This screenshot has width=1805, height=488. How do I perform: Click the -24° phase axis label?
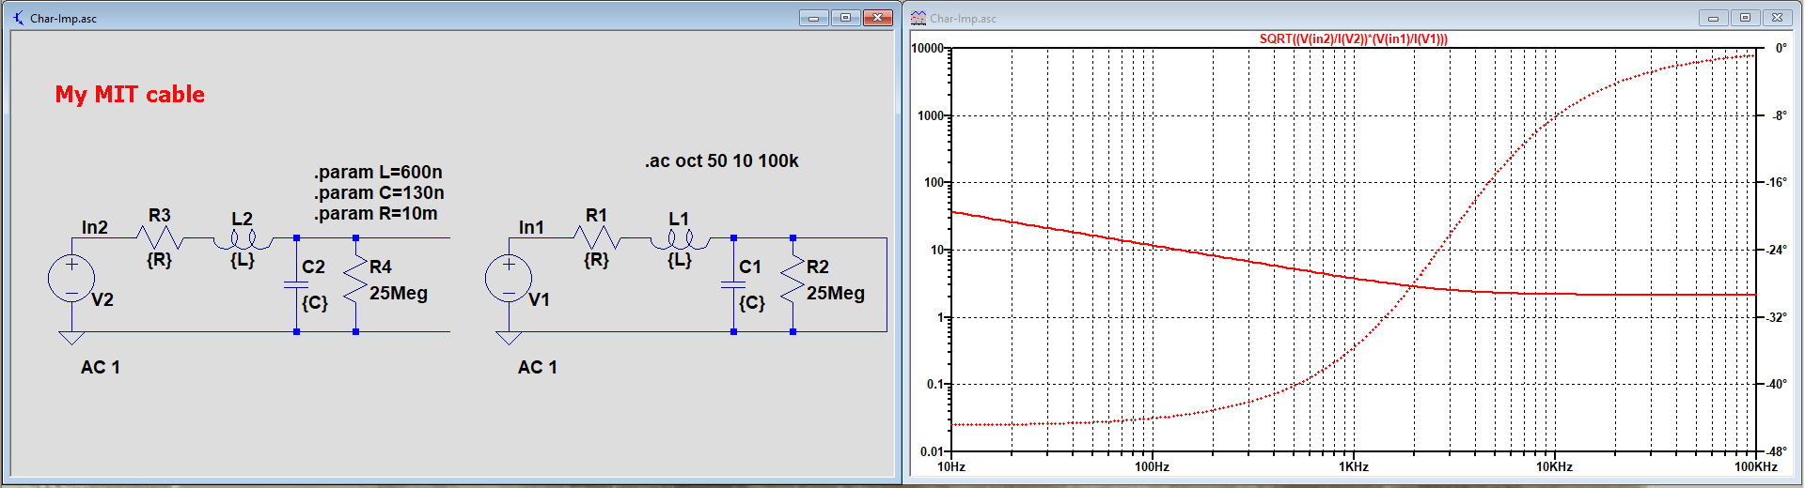click(x=1777, y=250)
